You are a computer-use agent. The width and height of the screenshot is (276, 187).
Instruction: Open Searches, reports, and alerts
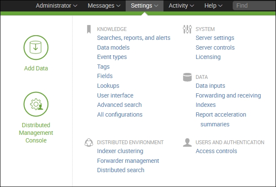133,38
